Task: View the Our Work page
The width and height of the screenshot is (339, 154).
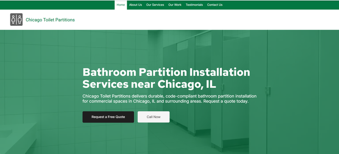Action: point(175,5)
